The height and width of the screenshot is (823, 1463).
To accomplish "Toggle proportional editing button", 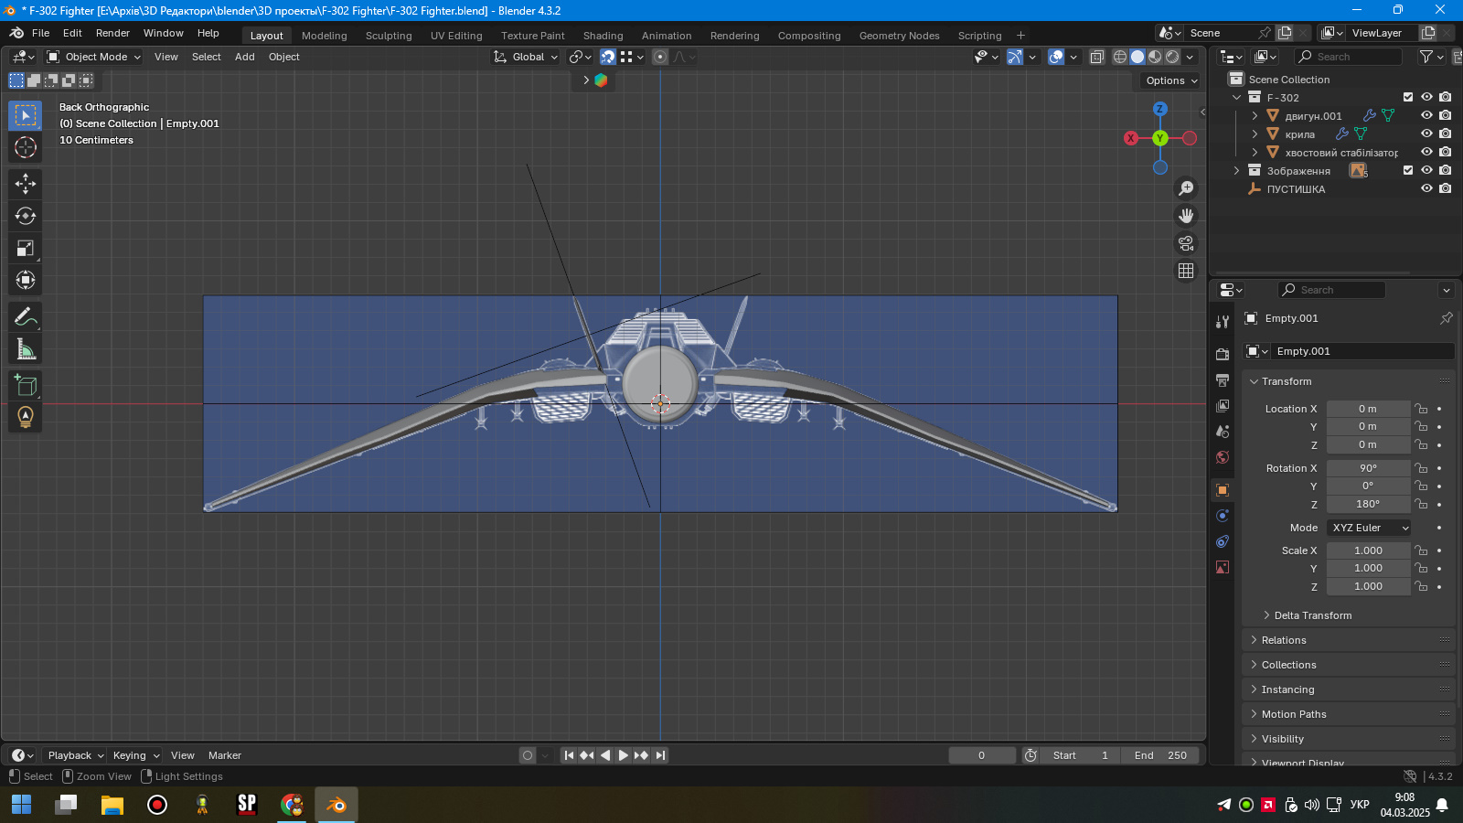I will (660, 57).
